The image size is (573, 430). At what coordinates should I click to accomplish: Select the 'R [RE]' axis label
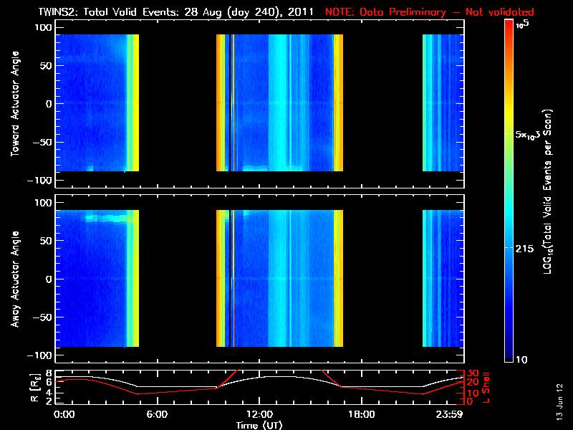[x=34, y=388]
